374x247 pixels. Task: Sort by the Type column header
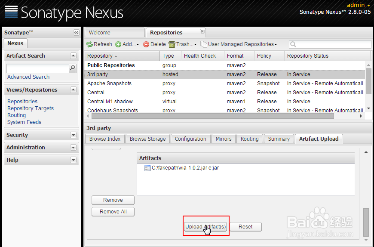pos(170,56)
